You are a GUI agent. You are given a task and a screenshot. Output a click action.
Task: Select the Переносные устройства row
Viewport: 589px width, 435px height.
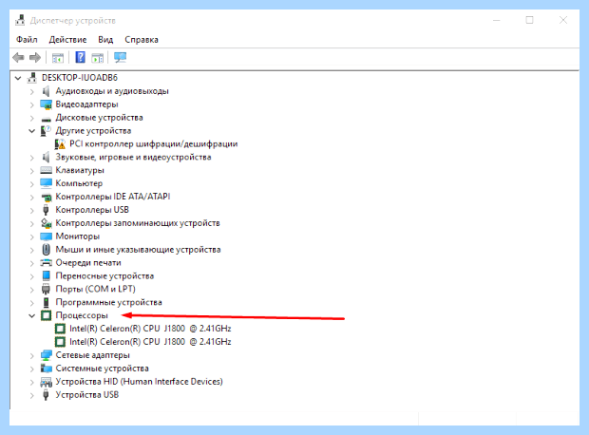[104, 276]
